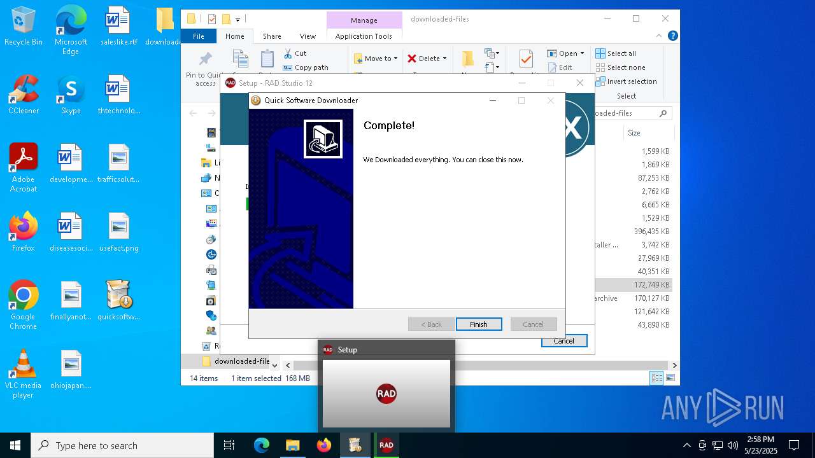Image resolution: width=815 pixels, height=458 pixels.
Task: Switch to the Share ribbon tab
Action: (272, 36)
